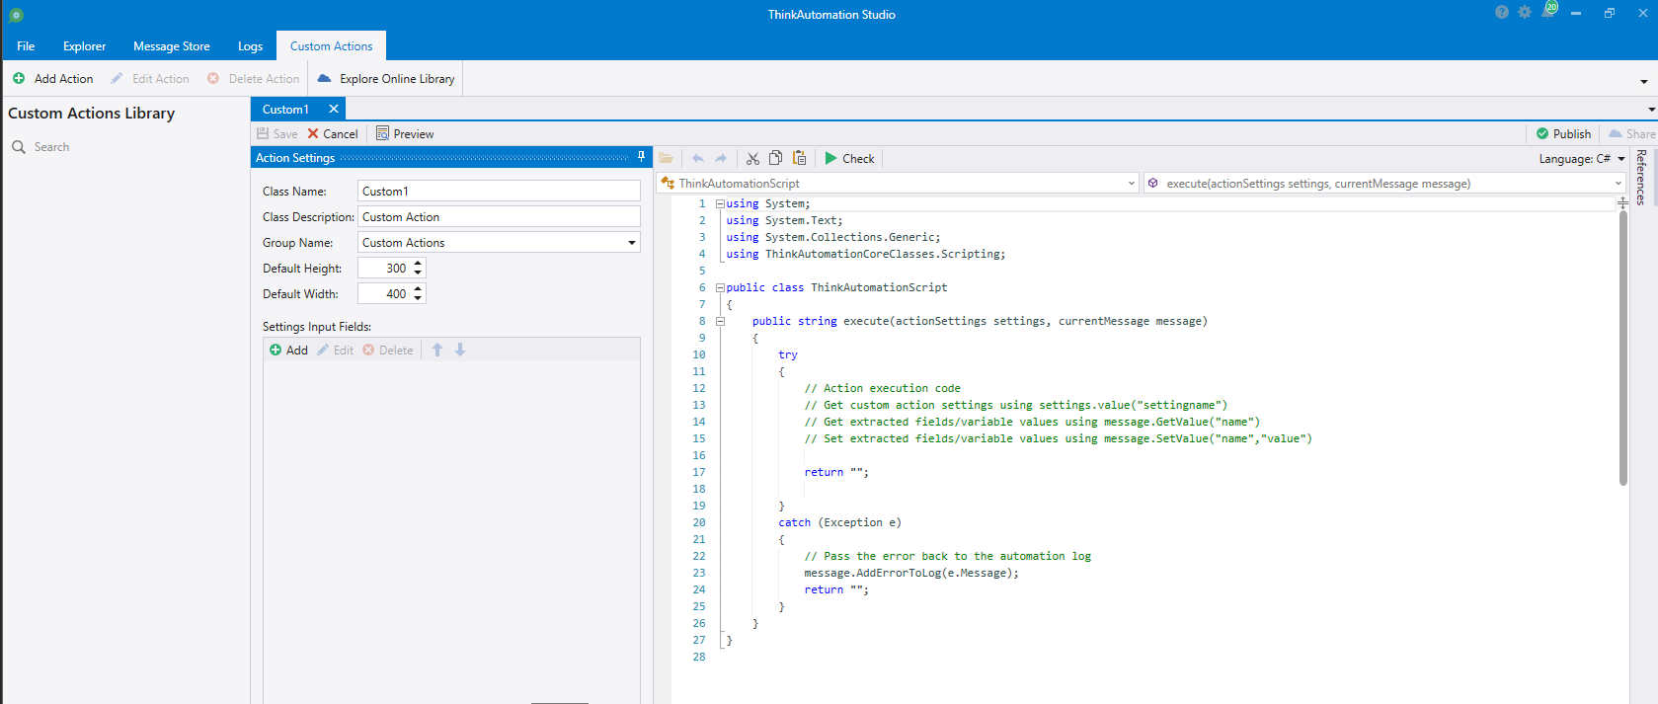Collapse the execute method at line 8
The height and width of the screenshot is (704, 1658).
point(720,321)
